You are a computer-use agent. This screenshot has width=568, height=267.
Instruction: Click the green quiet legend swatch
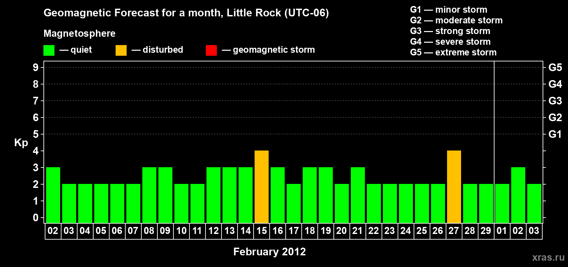pyautogui.click(x=49, y=50)
